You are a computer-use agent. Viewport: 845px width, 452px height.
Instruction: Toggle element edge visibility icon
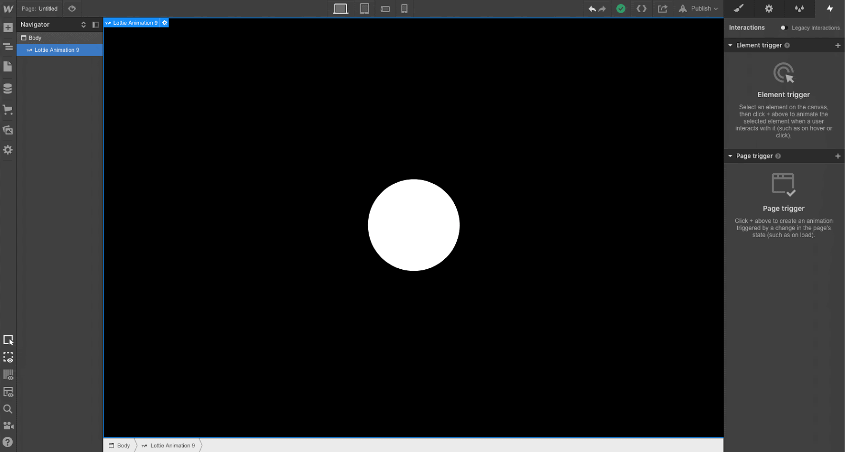(8, 357)
